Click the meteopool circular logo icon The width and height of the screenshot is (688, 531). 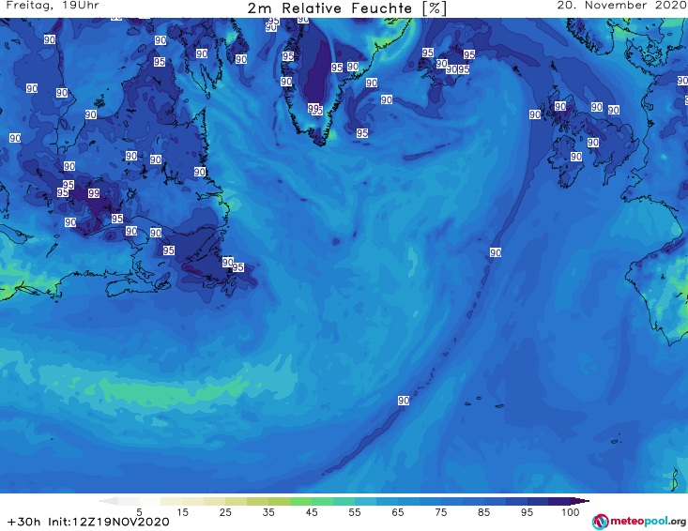[x=600, y=522]
